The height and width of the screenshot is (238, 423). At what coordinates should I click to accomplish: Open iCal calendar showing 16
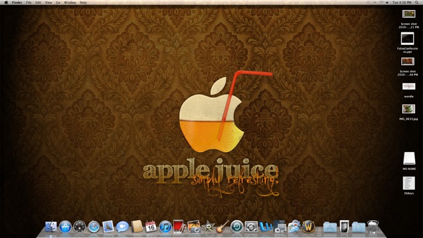[151, 227]
